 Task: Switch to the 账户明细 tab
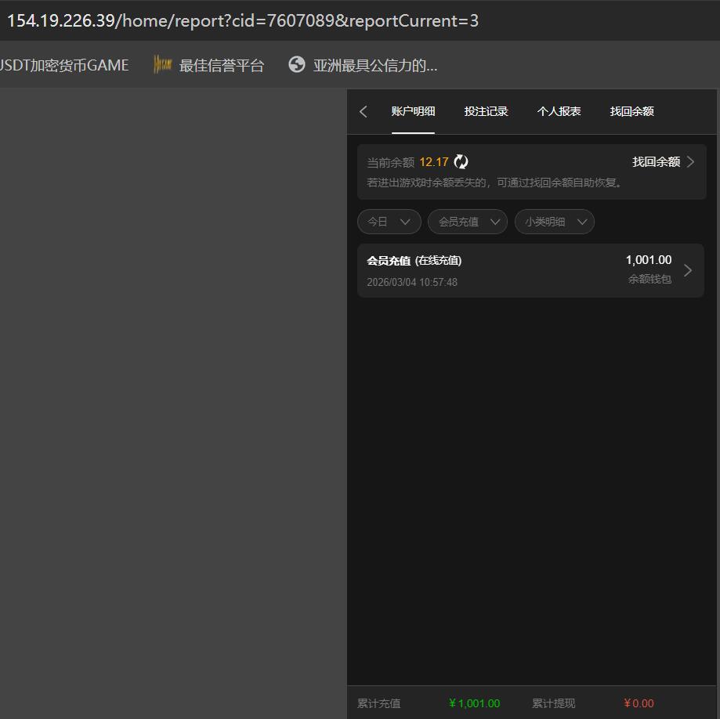click(x=413, y=111)
